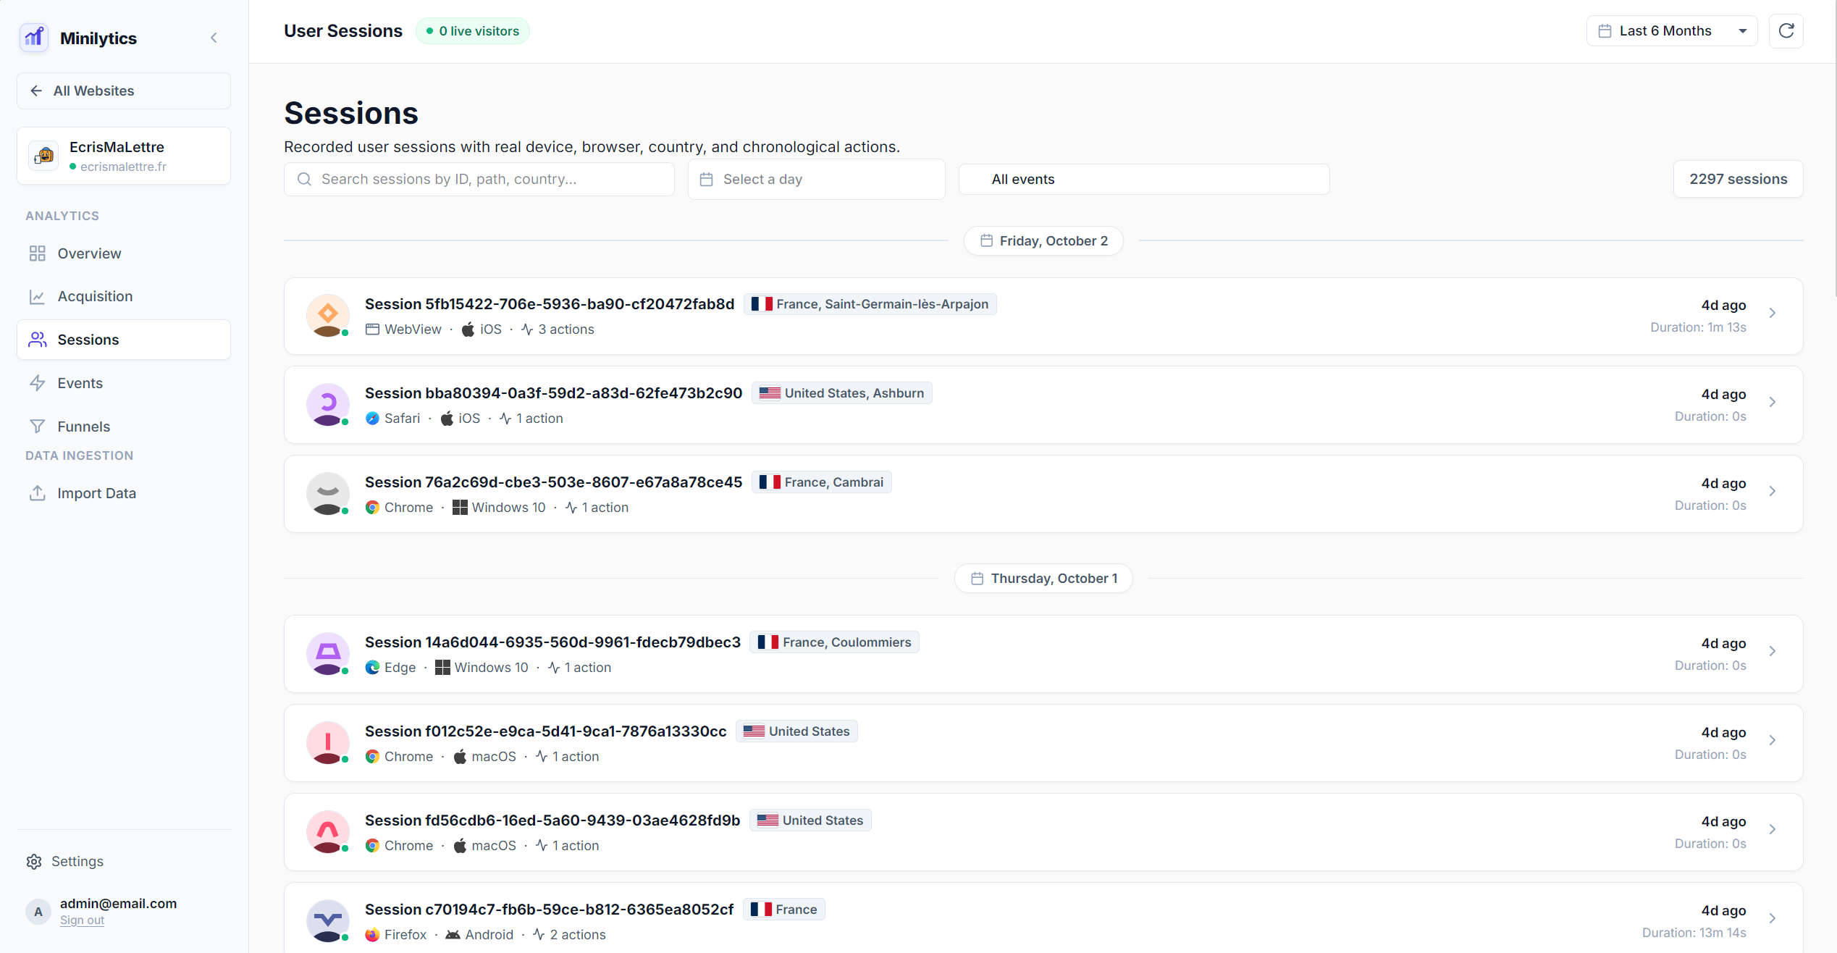
Task: Click the avatar of session 14a6d044
Action: (x=328, y=654)
